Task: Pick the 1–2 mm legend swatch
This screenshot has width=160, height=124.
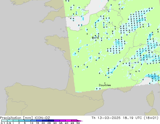Action: point(16,121)
